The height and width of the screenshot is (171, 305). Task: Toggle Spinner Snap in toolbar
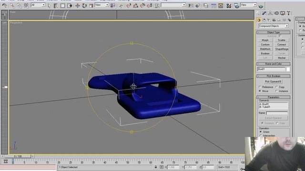pyautogui.click(x=150, y=6)
